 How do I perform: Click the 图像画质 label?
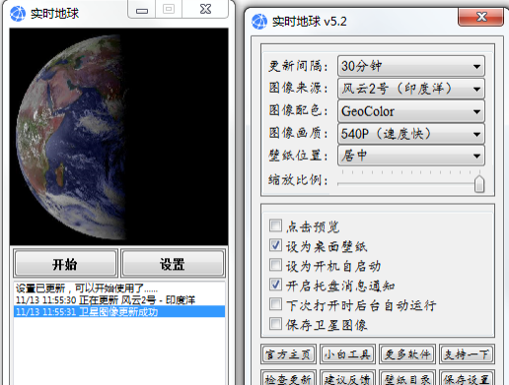point(298,133)
